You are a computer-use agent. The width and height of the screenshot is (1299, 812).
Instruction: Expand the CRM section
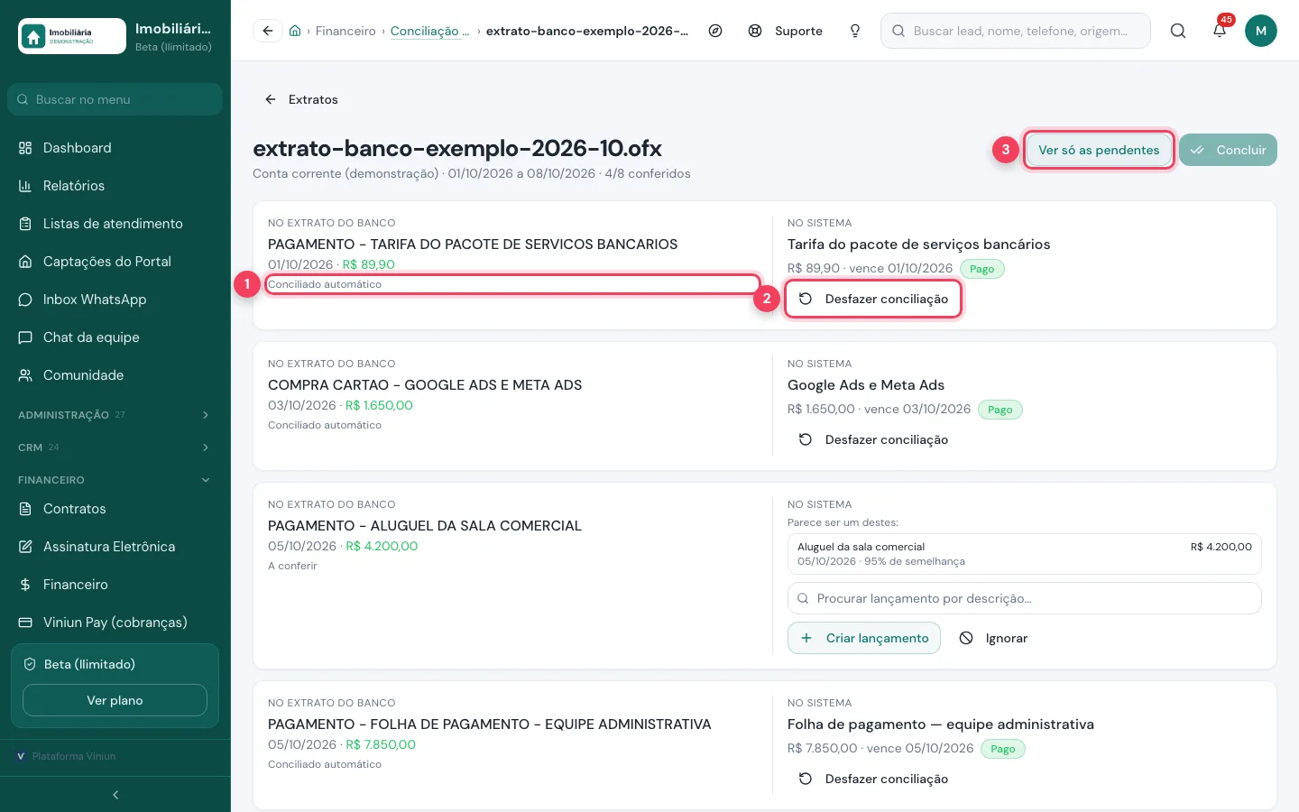tap(115, 448)
